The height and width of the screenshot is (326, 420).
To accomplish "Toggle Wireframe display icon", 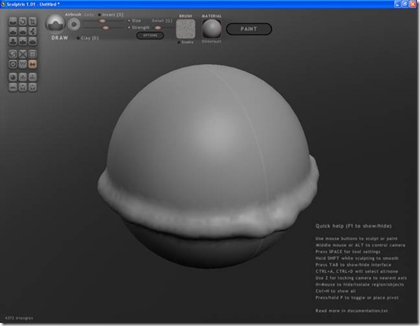I will point(23,64).
